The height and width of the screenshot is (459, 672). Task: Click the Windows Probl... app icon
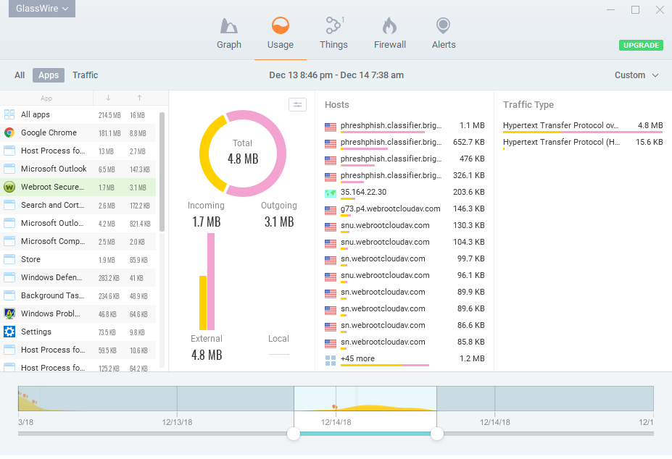click(9, 314)
